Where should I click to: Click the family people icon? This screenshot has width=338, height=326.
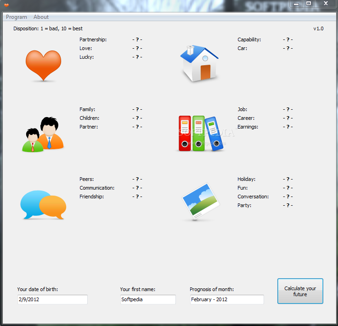pos(43,135)
